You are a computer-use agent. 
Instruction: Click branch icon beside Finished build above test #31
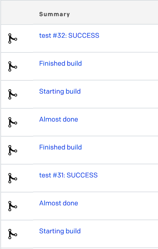tap(12, 150)
